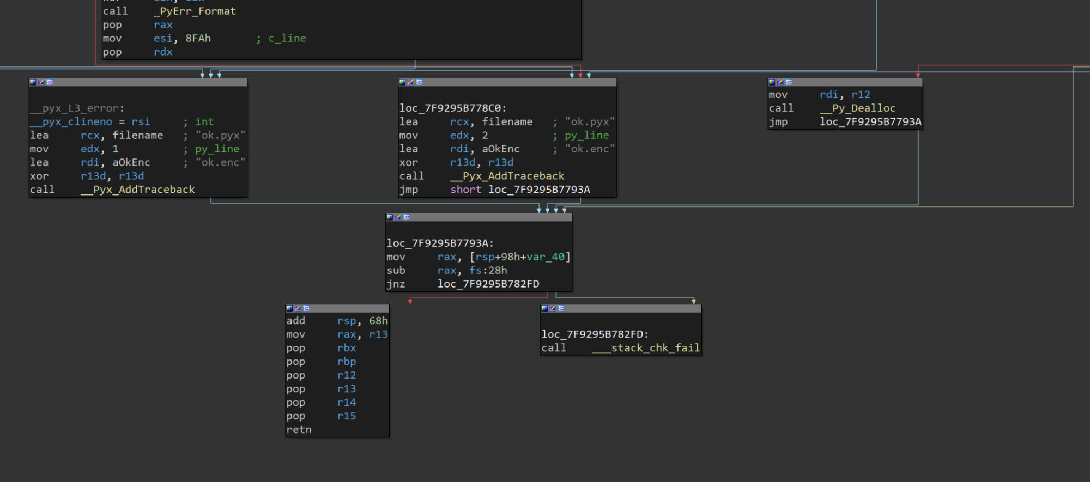Click pop rbx instruction
1090x482 pixels.
(x=321, y=348)
